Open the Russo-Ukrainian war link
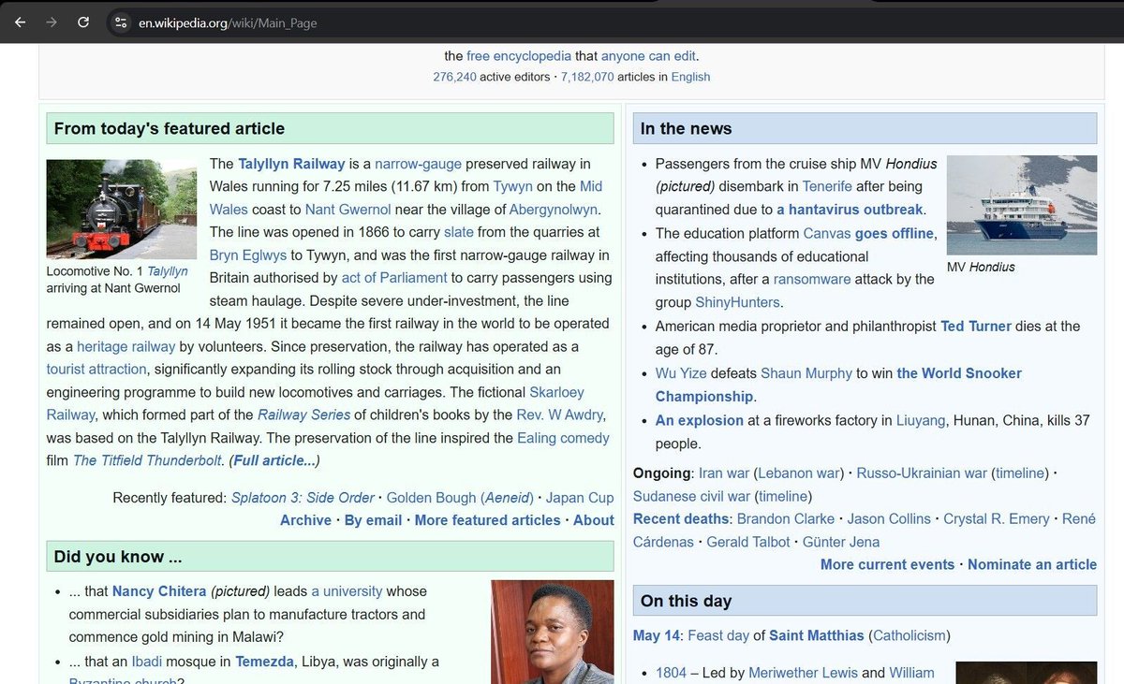The height and width of the screenshot is (684, 1124). [922, 473]
